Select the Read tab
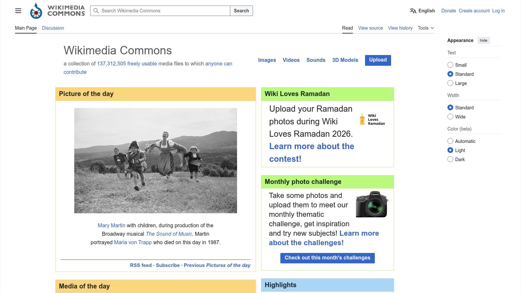Image resolution: width=521 pixels, height=293 pixels. coord(347,28)
